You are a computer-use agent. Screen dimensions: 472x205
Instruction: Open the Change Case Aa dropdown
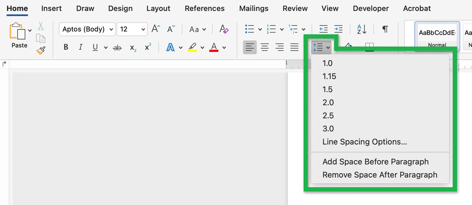click(198, 29)
